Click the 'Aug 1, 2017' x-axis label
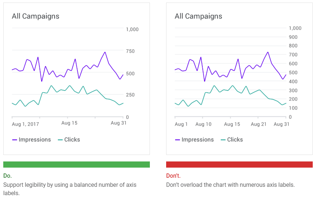Screen dimensions: 316x202 click(x=25, y=124)
